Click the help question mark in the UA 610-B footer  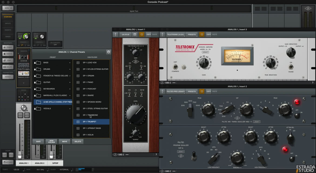coord(156,154)
